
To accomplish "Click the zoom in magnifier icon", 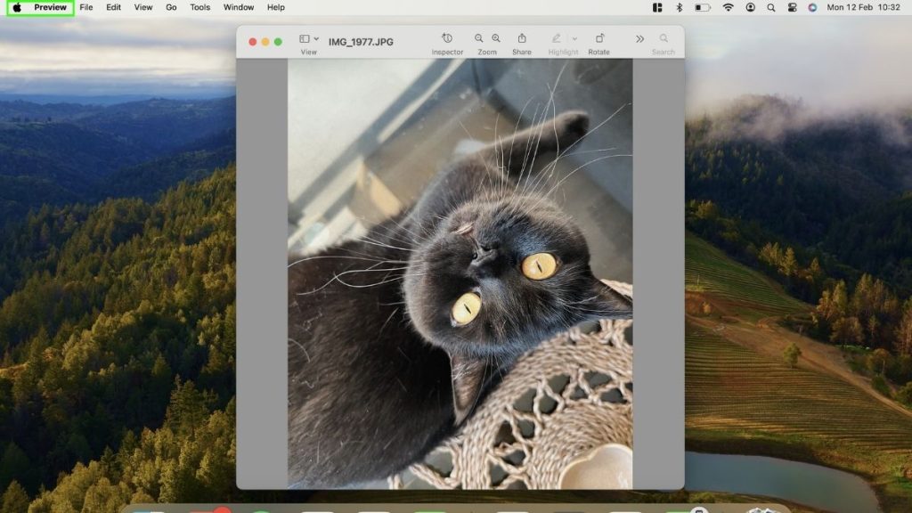I will [x=495, y=38].
